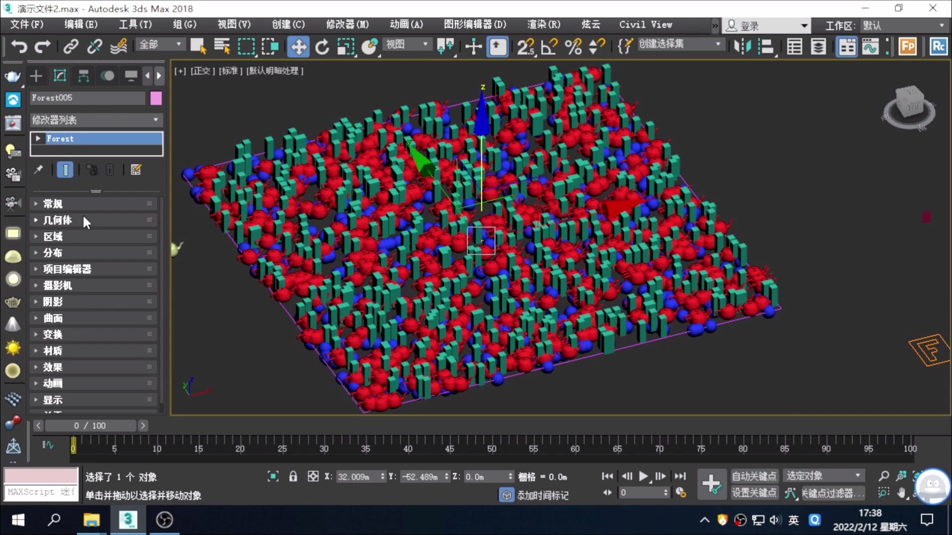The image size is (952, 535).
Task: Open the 修改器(M) menu
Action: tap(347, 24)
